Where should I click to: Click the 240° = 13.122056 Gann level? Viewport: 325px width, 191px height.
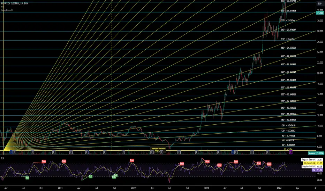click(288, 108)
